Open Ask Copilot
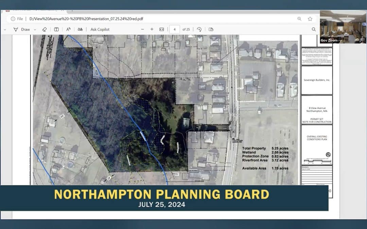The height and width of the screenshot is (229, 367). point(100,30)
